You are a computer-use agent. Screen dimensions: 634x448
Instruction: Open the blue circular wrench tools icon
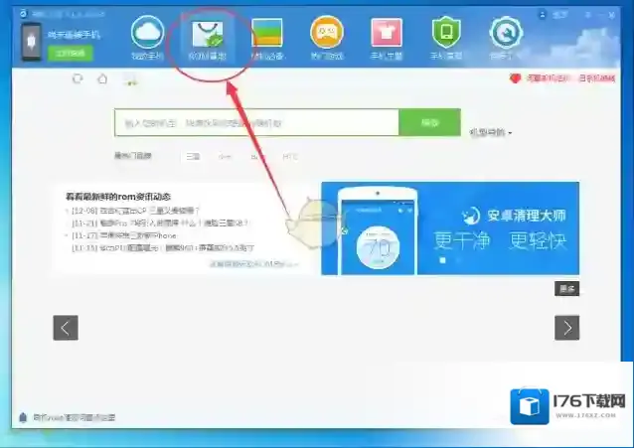point(506,33)
